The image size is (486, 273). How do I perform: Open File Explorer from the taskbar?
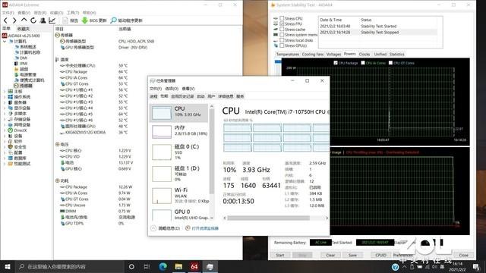point(178,266)
